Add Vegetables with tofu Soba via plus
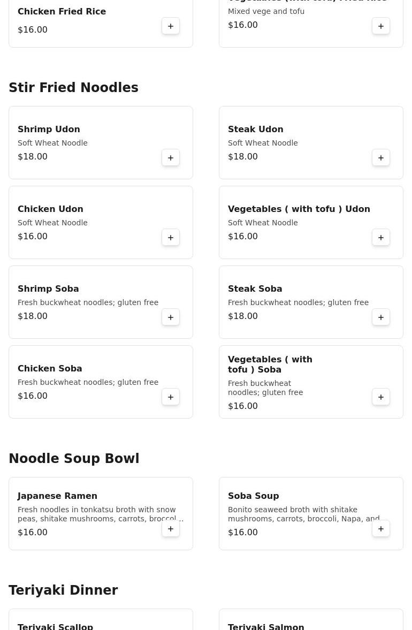Image resolution: width=412 pixels, height=630 pixels. pyautogui.click(x=381, y=397)
